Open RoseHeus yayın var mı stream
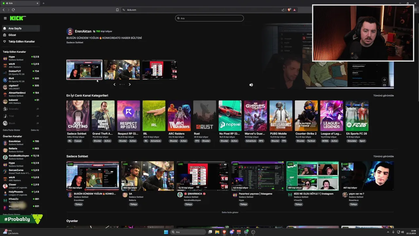The image size is (419, 236). 368,176
